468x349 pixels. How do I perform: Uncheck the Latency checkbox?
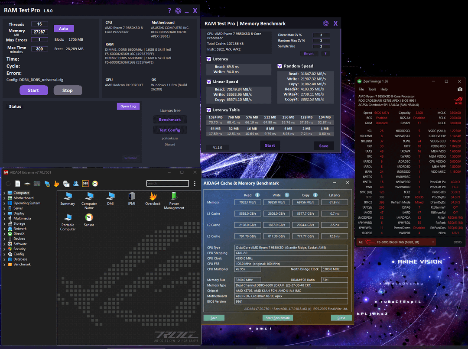click(x=209, y=59)
